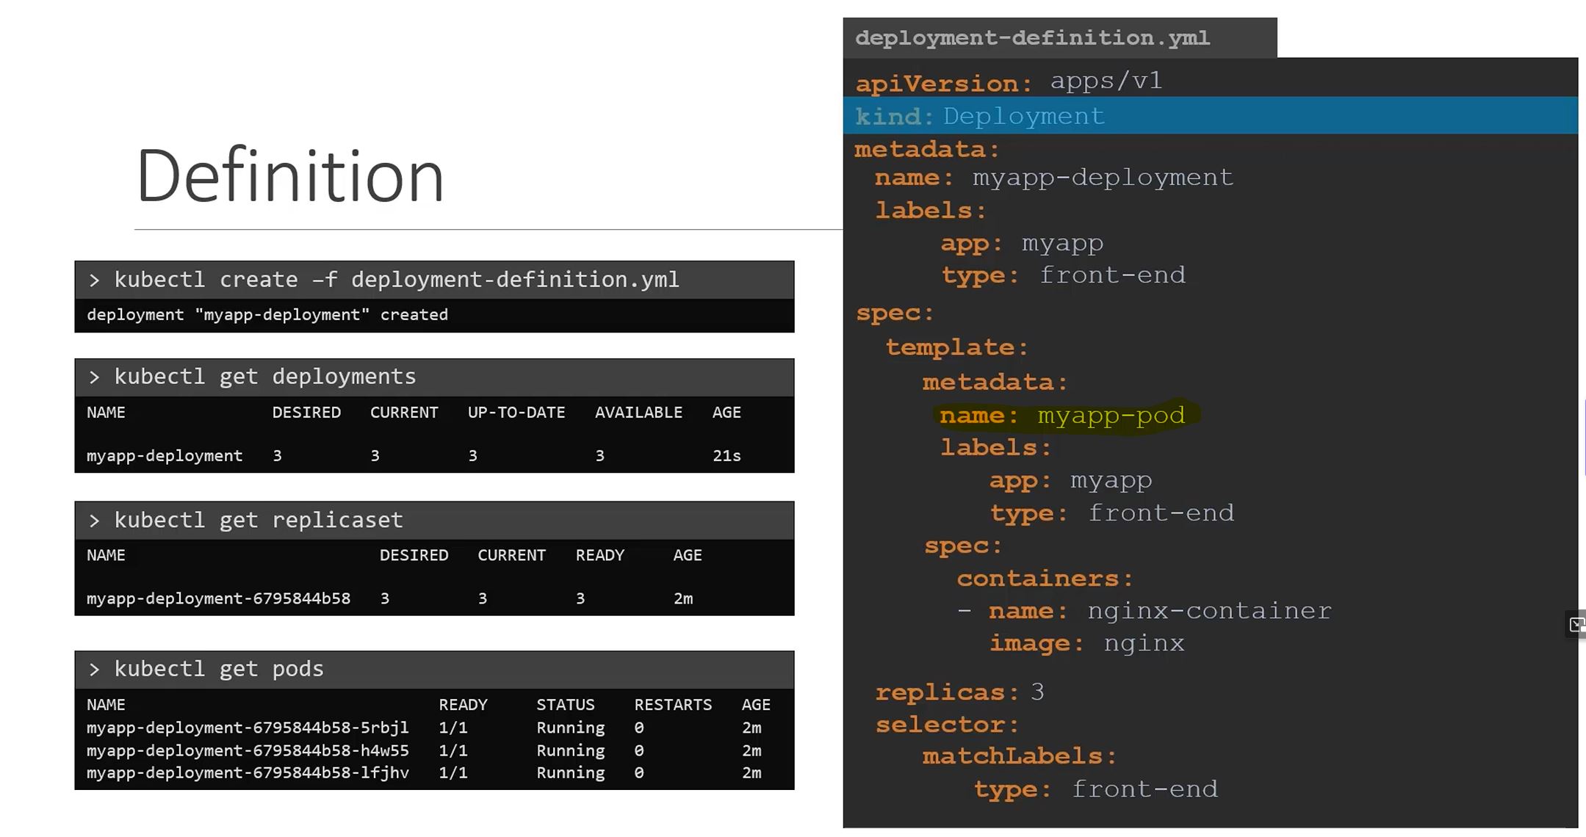Click the image: nginx line
Screen dimensions: 1586x837
tap(1086, 644)
